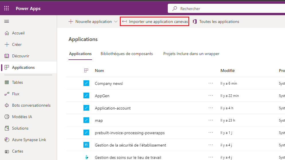
Task: Click the Office icon beside Toutes les applications
Action: 195,22
